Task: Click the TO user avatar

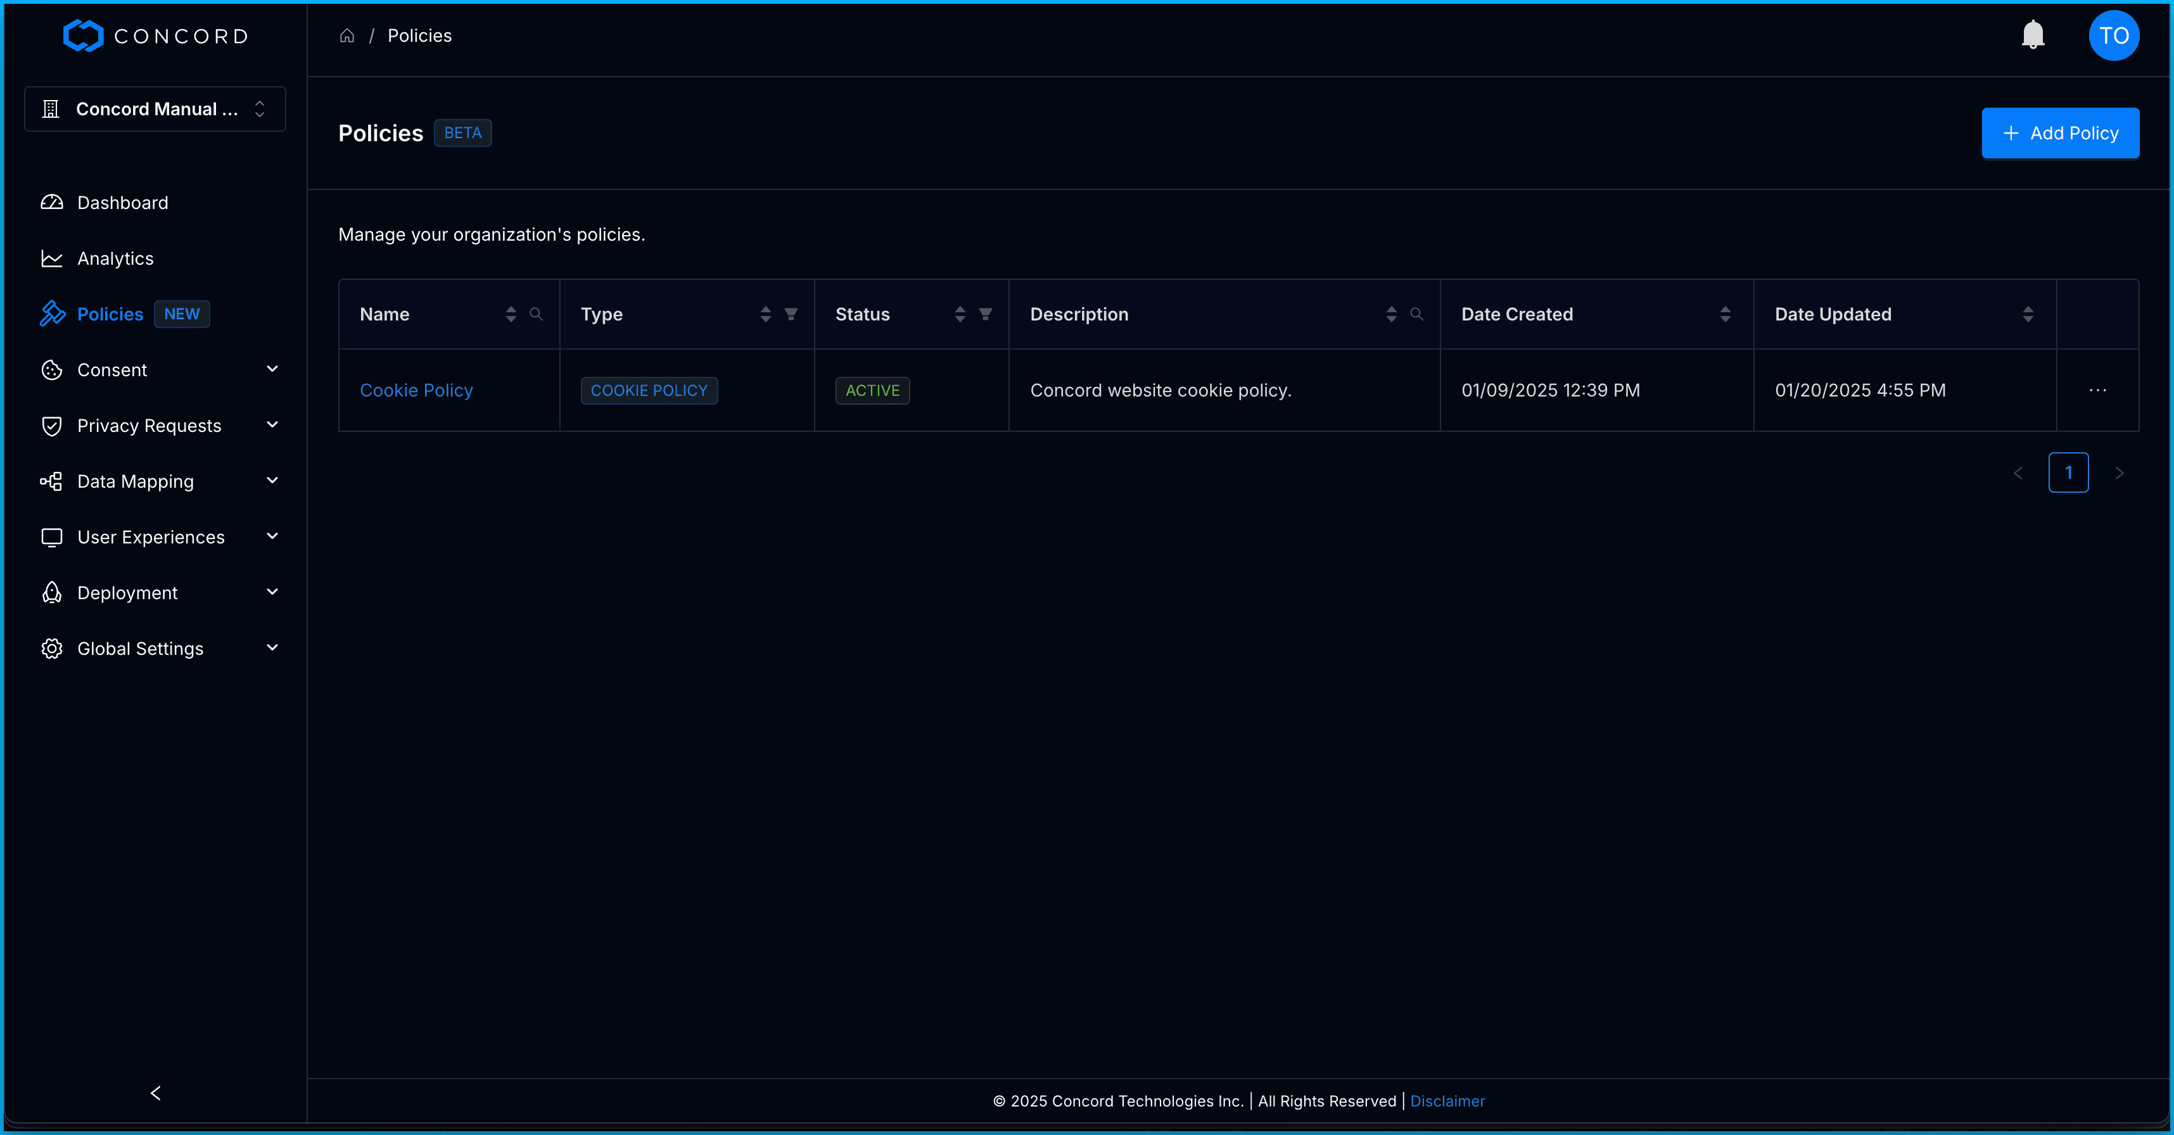Action: tap(2113, 35)
